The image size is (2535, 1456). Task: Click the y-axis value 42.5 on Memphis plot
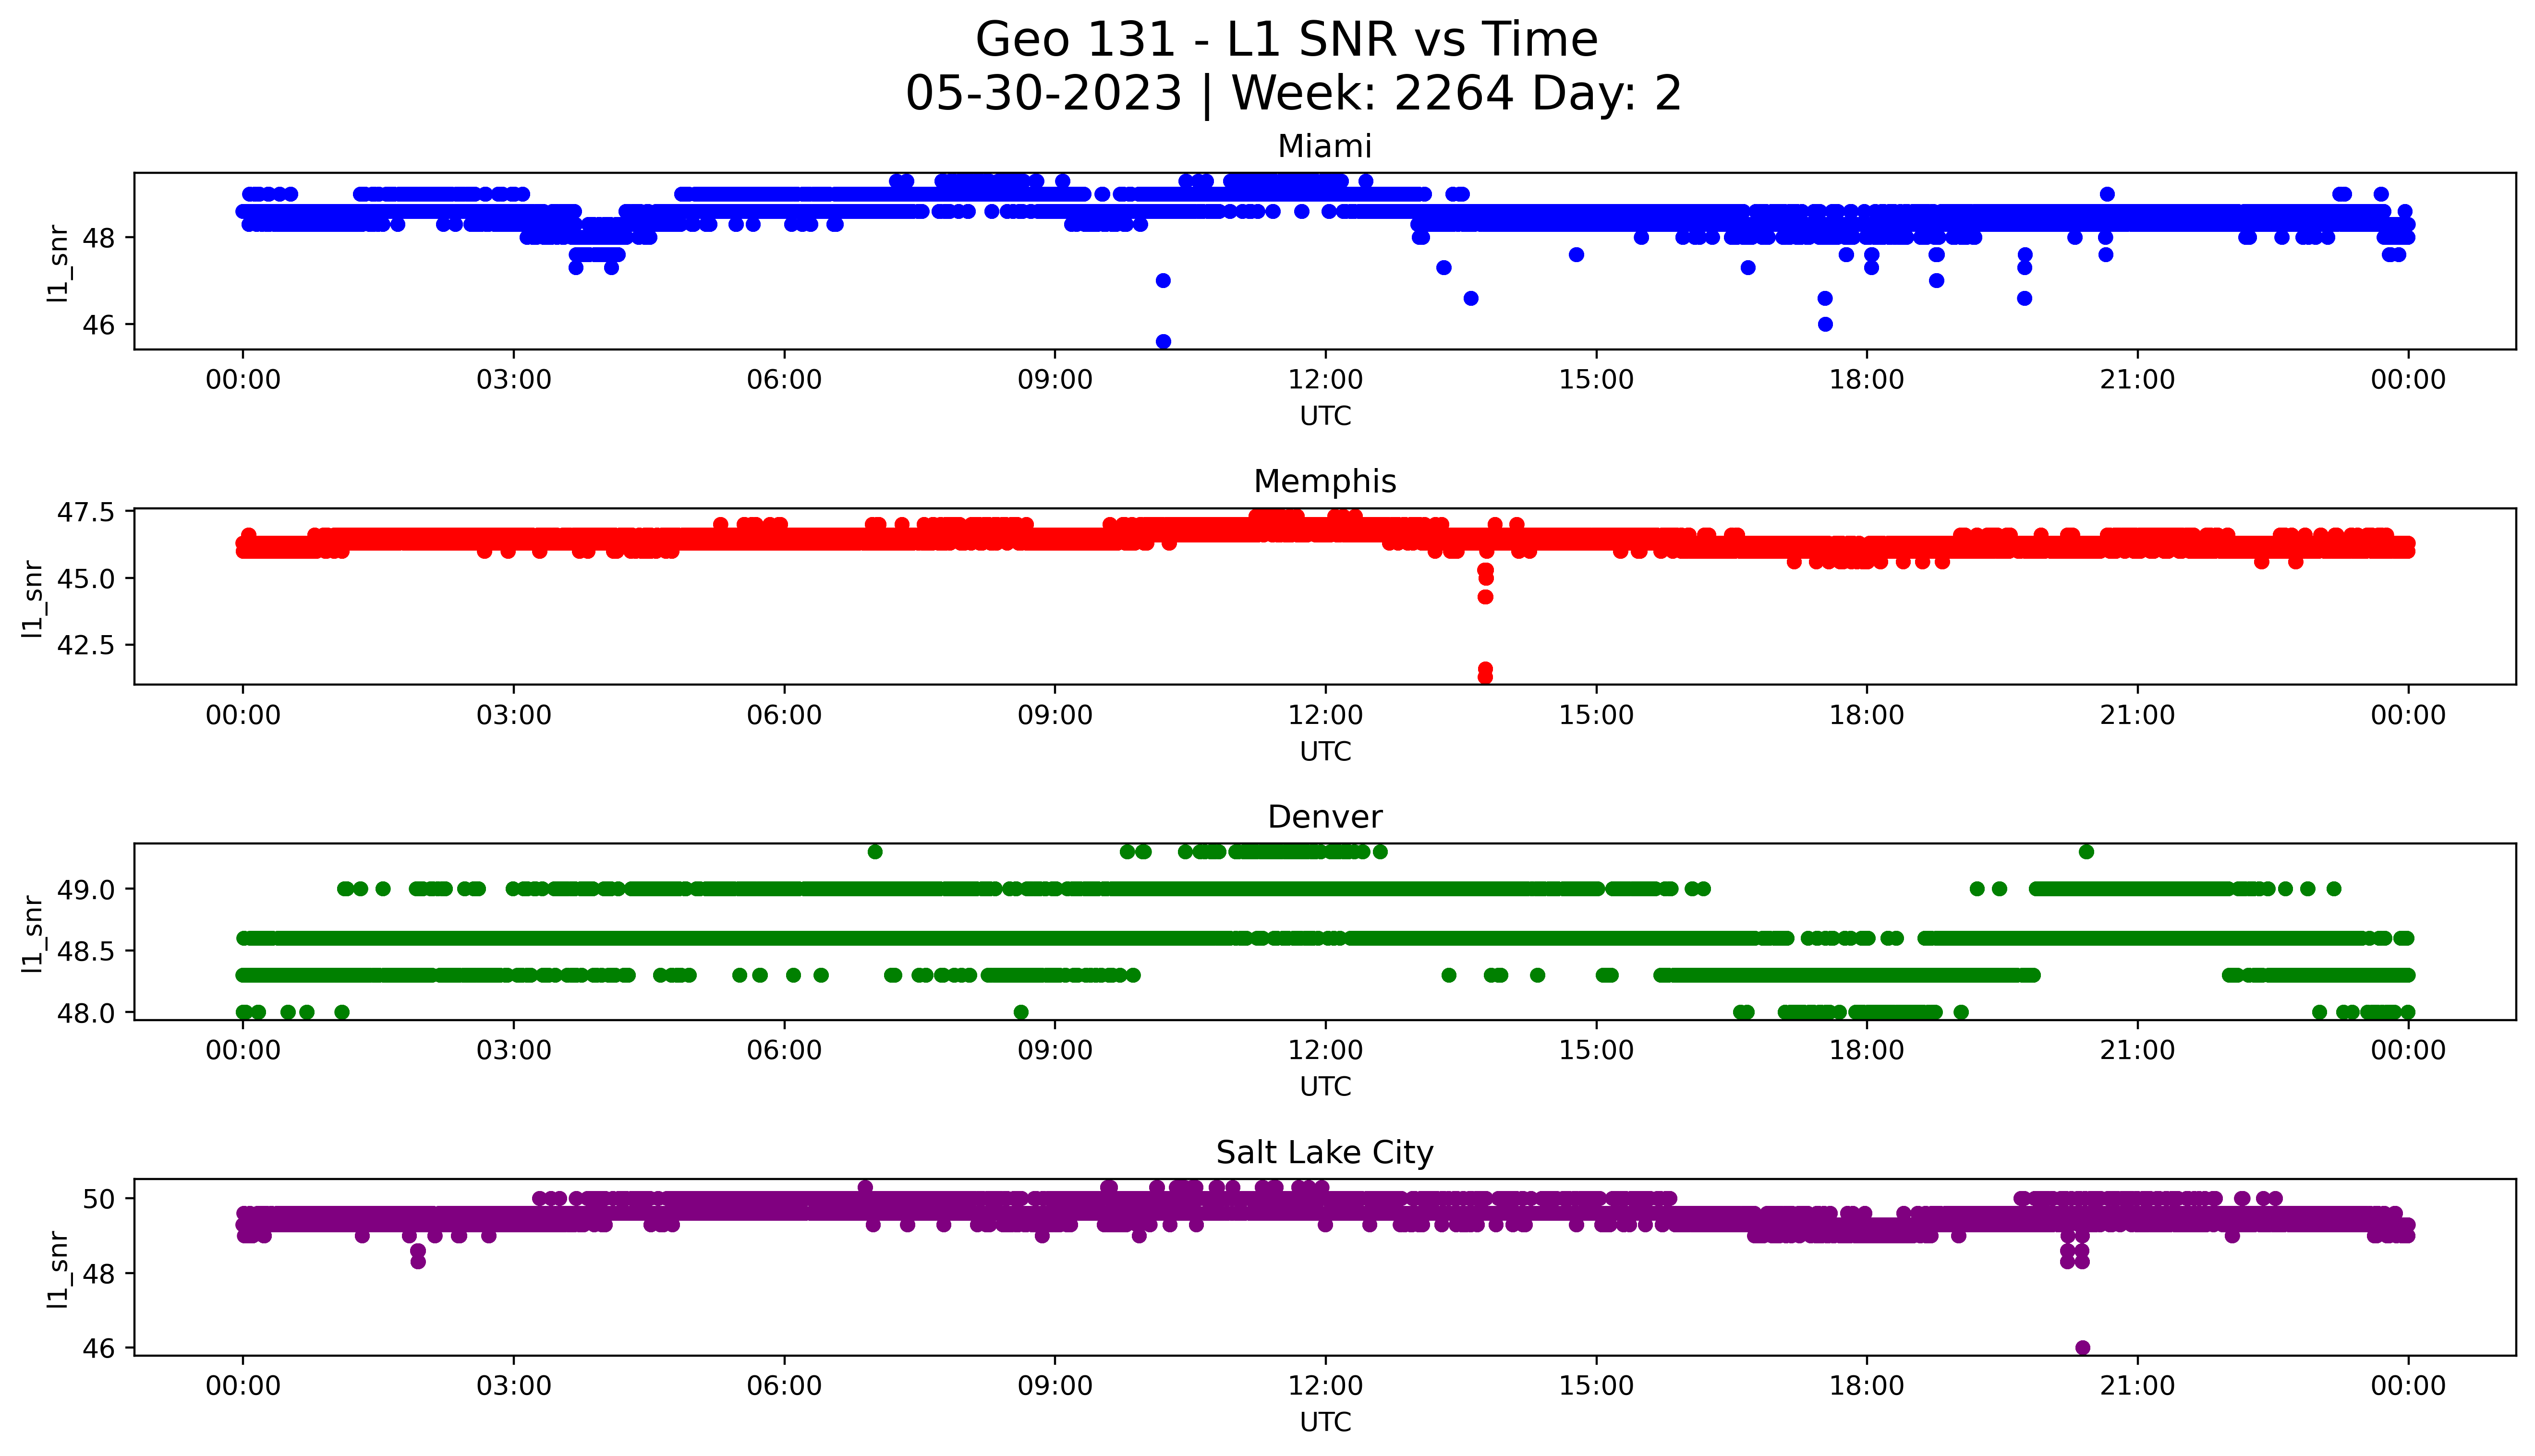[86, 645]
